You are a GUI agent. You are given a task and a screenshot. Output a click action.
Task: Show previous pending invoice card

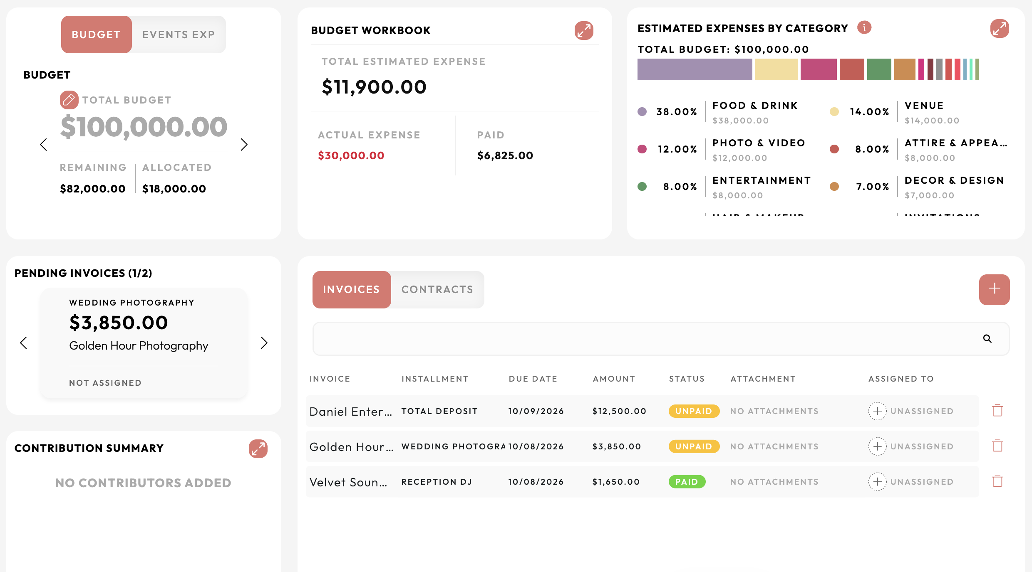(23, 343)
